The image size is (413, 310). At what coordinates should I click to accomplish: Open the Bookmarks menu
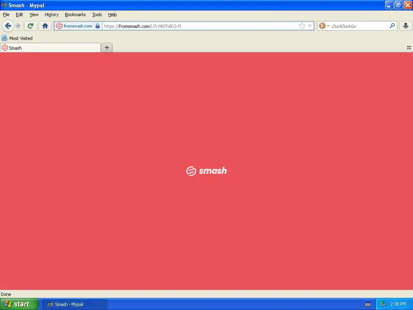75,15
